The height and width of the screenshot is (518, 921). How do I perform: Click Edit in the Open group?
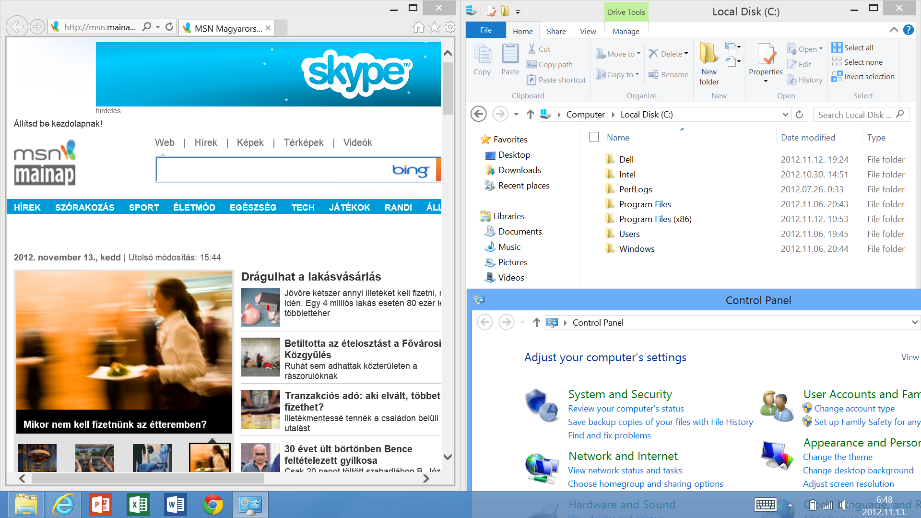point(800,64)
